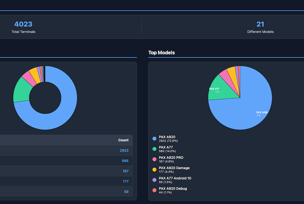Click the yellow donut chart segment
The image size is (304, 204).
[35, 74]
